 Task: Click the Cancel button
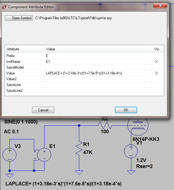coord(43,110)
